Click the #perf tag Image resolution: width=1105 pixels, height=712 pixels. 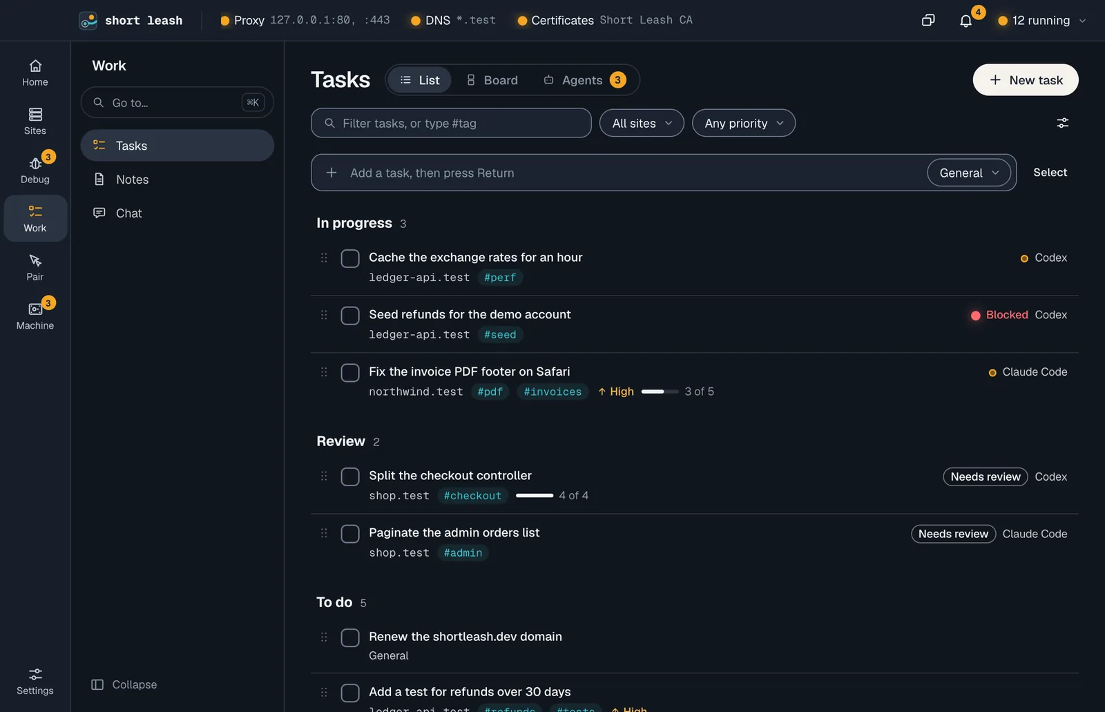pos(500,278)
